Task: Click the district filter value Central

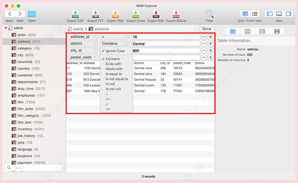Action: 166,44
